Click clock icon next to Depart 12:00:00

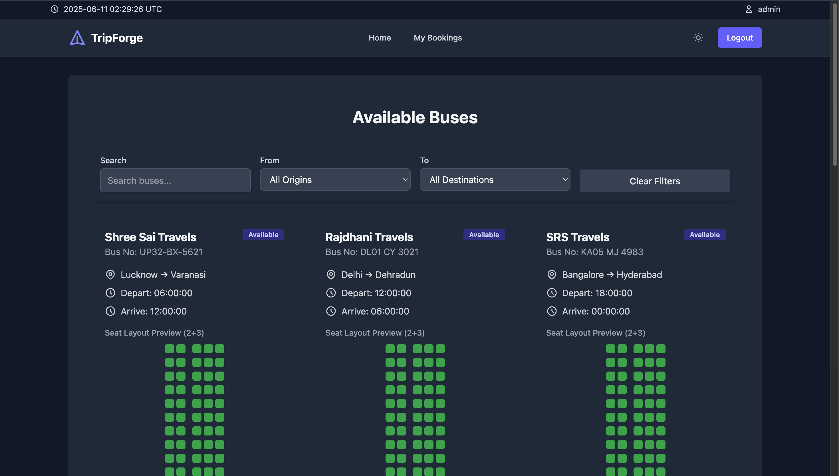(x=331, y=293)
